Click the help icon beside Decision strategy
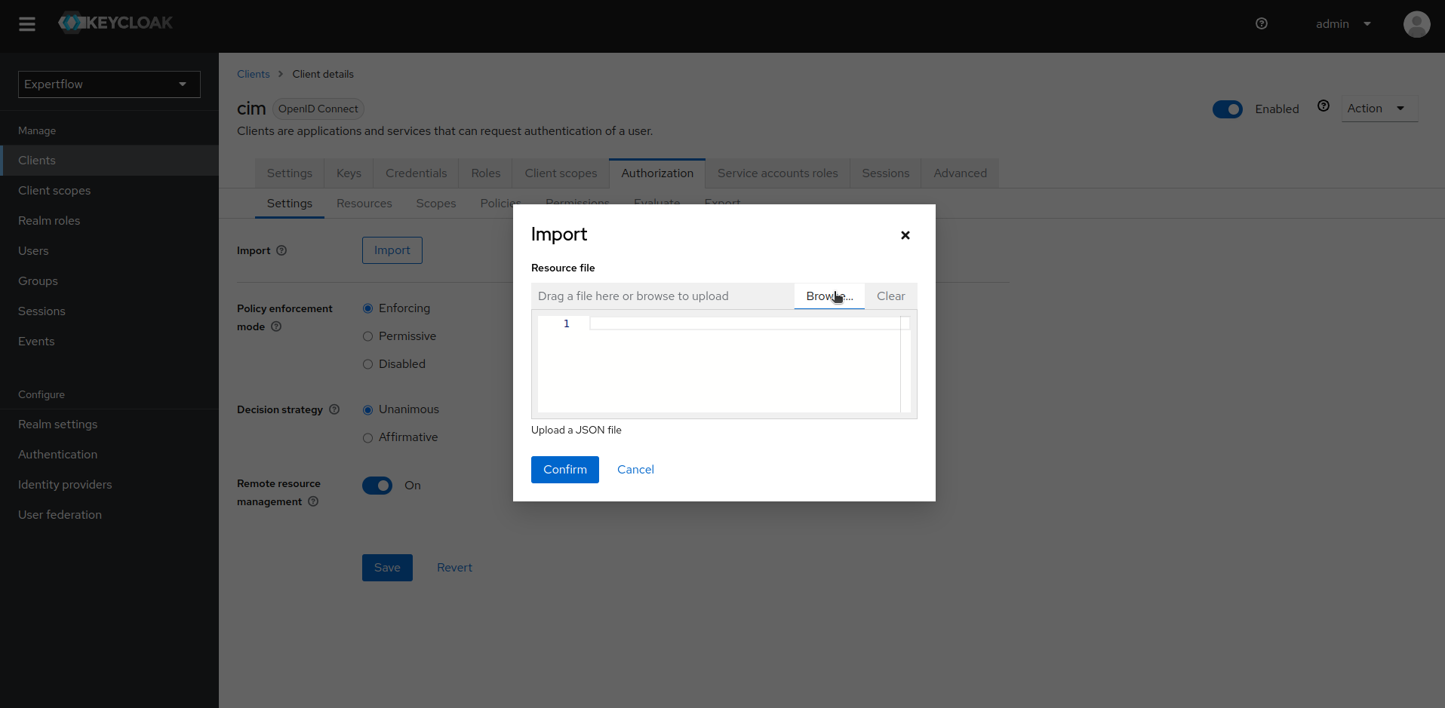The height and width of the screenshot is (708, 1445). (334, 409)
